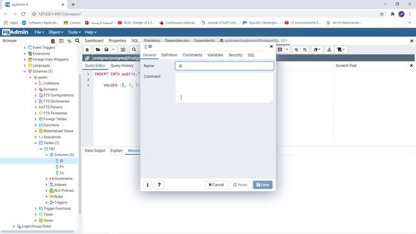Open search objects magnifier in Browser header
The image size is (416, 234).
pyautogui.click(x=77, y=40)
